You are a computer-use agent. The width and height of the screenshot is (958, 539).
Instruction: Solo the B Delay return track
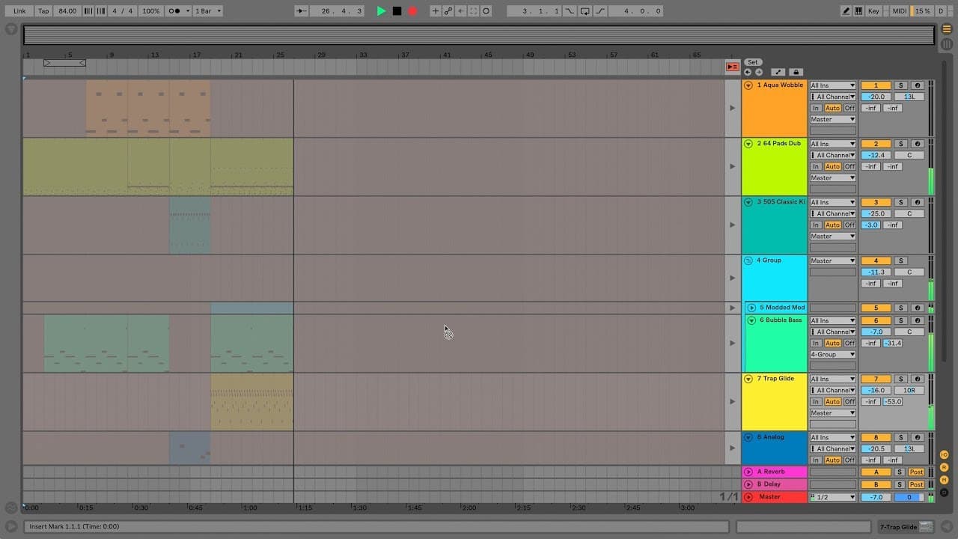900,484
